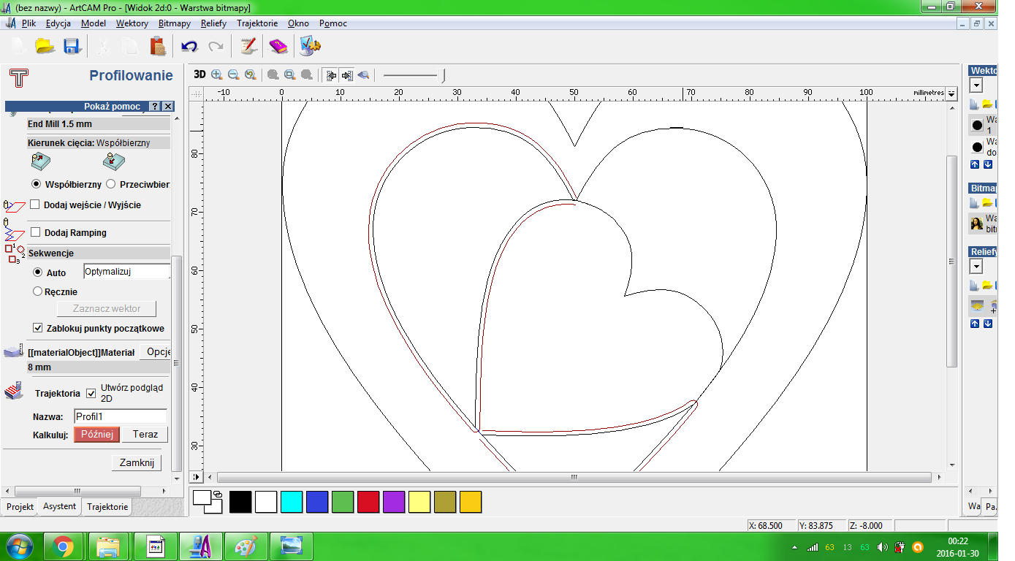Viewport: 1015px width, 561px height.
Task: Activate the zoom out magnifier tool
Action: pyautogui.click(x=233, y=75)
